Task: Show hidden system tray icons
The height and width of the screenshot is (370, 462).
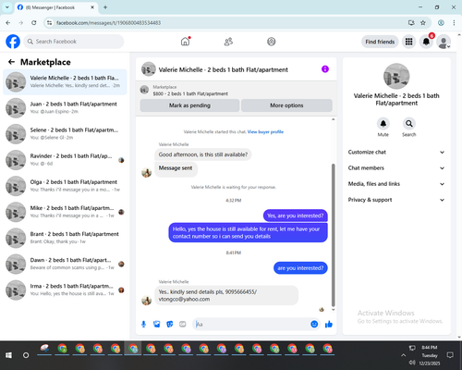Action: click(403, 355)
